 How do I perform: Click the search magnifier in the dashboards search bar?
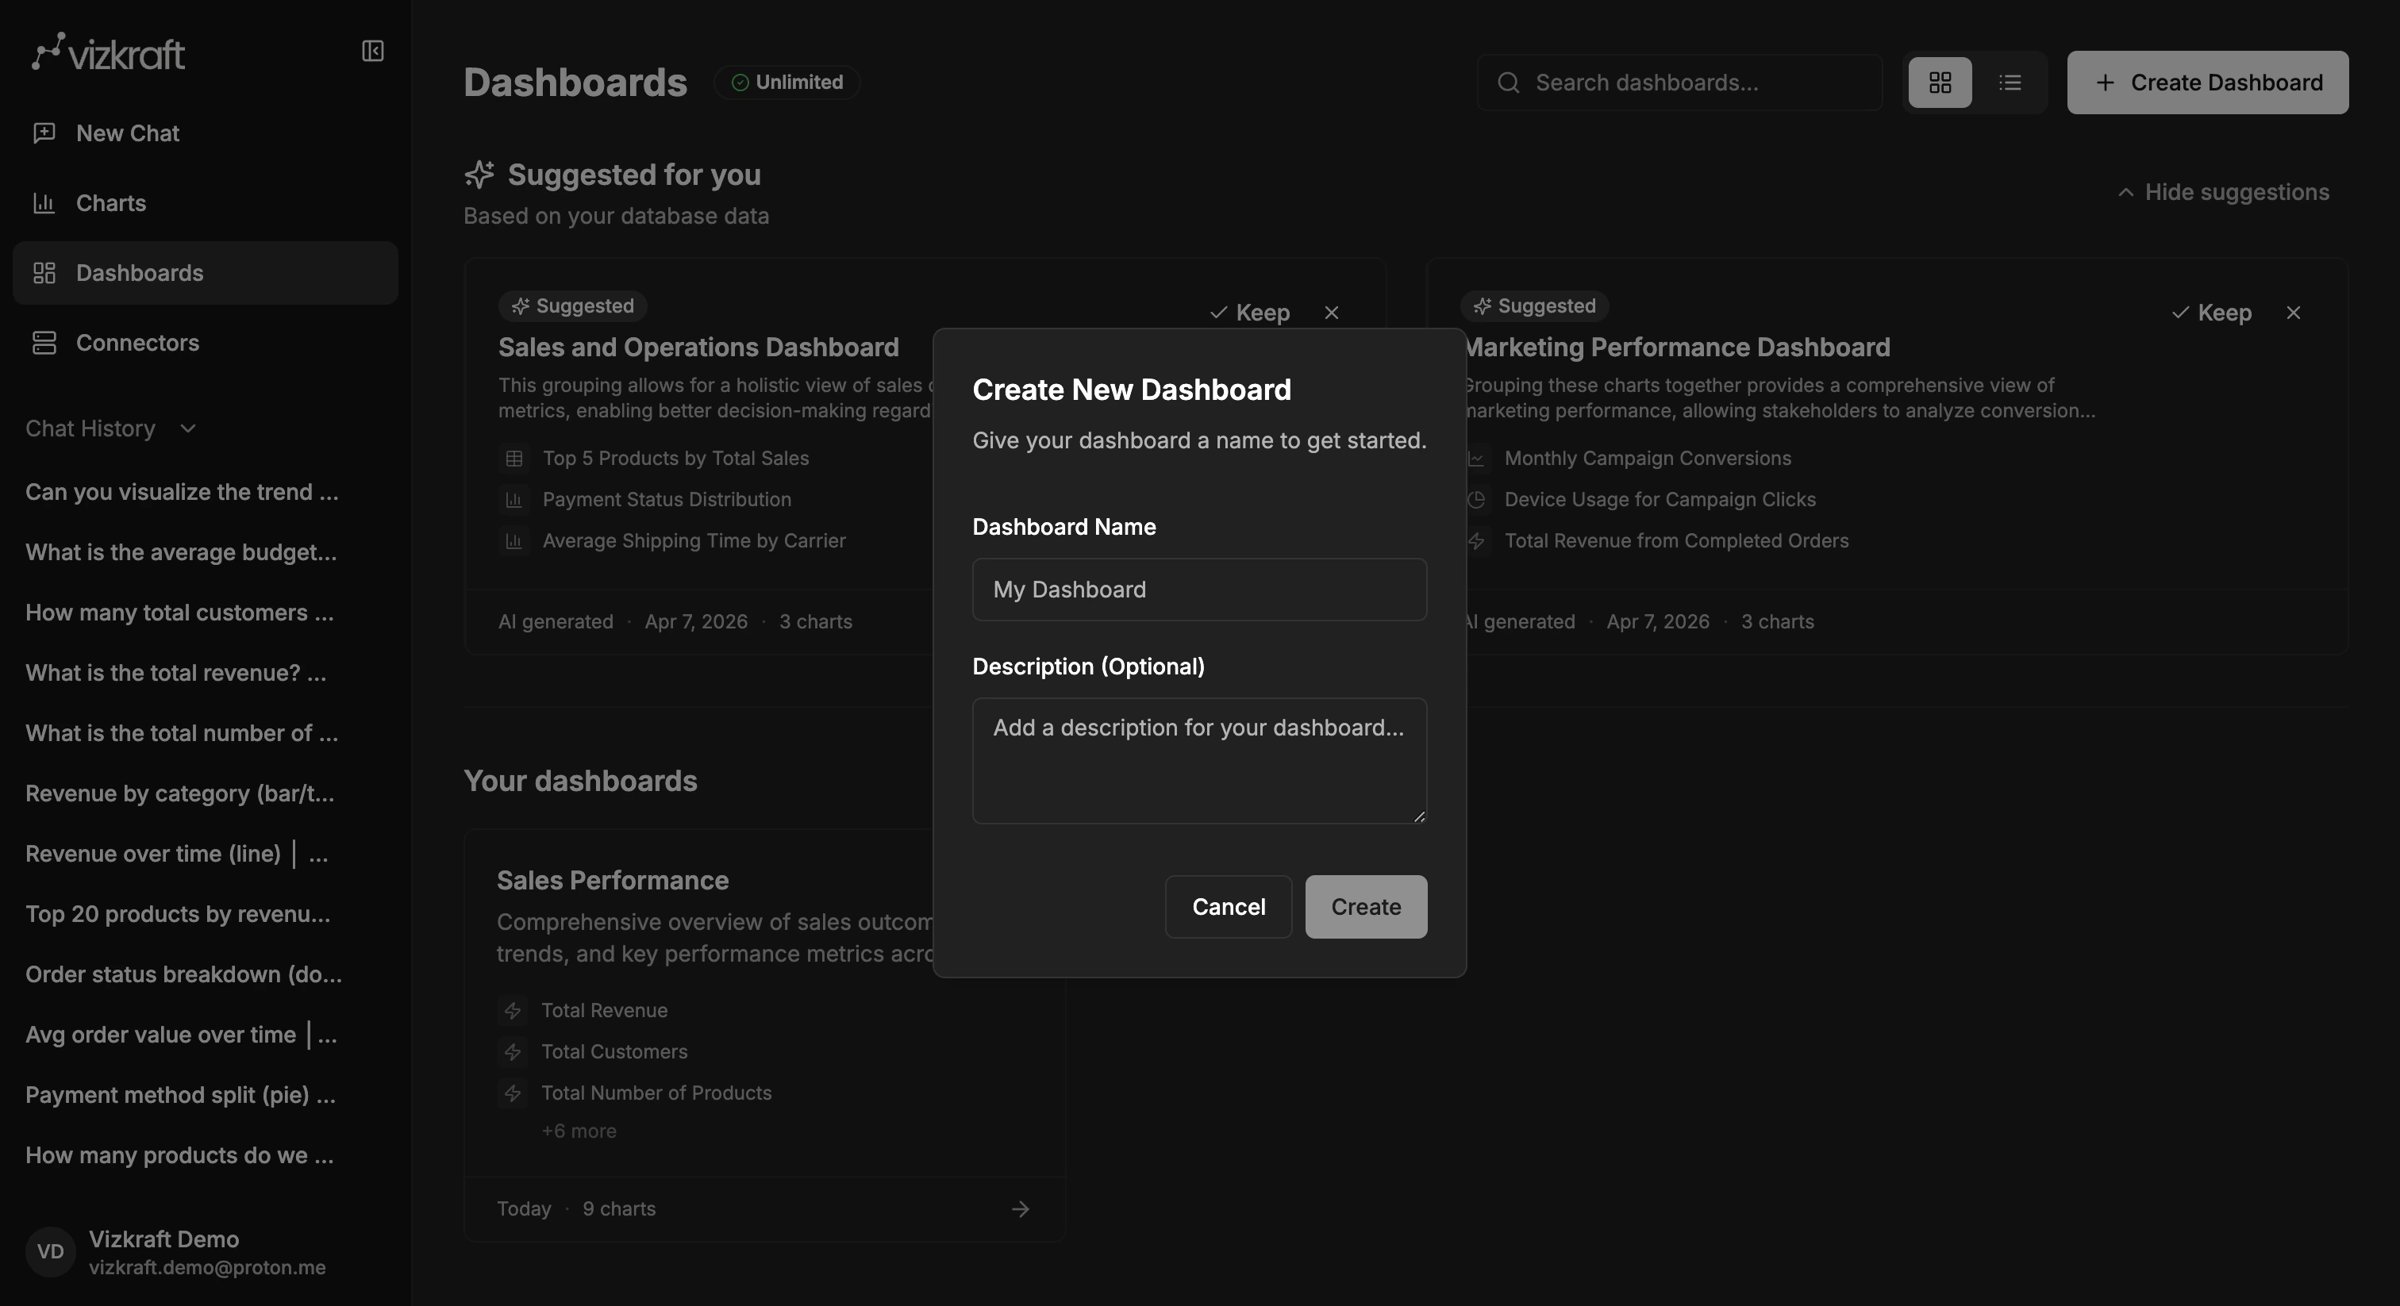(1509, 82)
